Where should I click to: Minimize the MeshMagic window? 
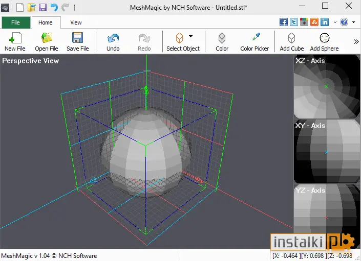click(x=302, y=6)
